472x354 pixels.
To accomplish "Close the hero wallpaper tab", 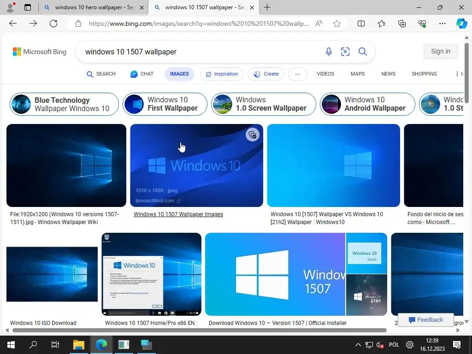I will (142, 7).
